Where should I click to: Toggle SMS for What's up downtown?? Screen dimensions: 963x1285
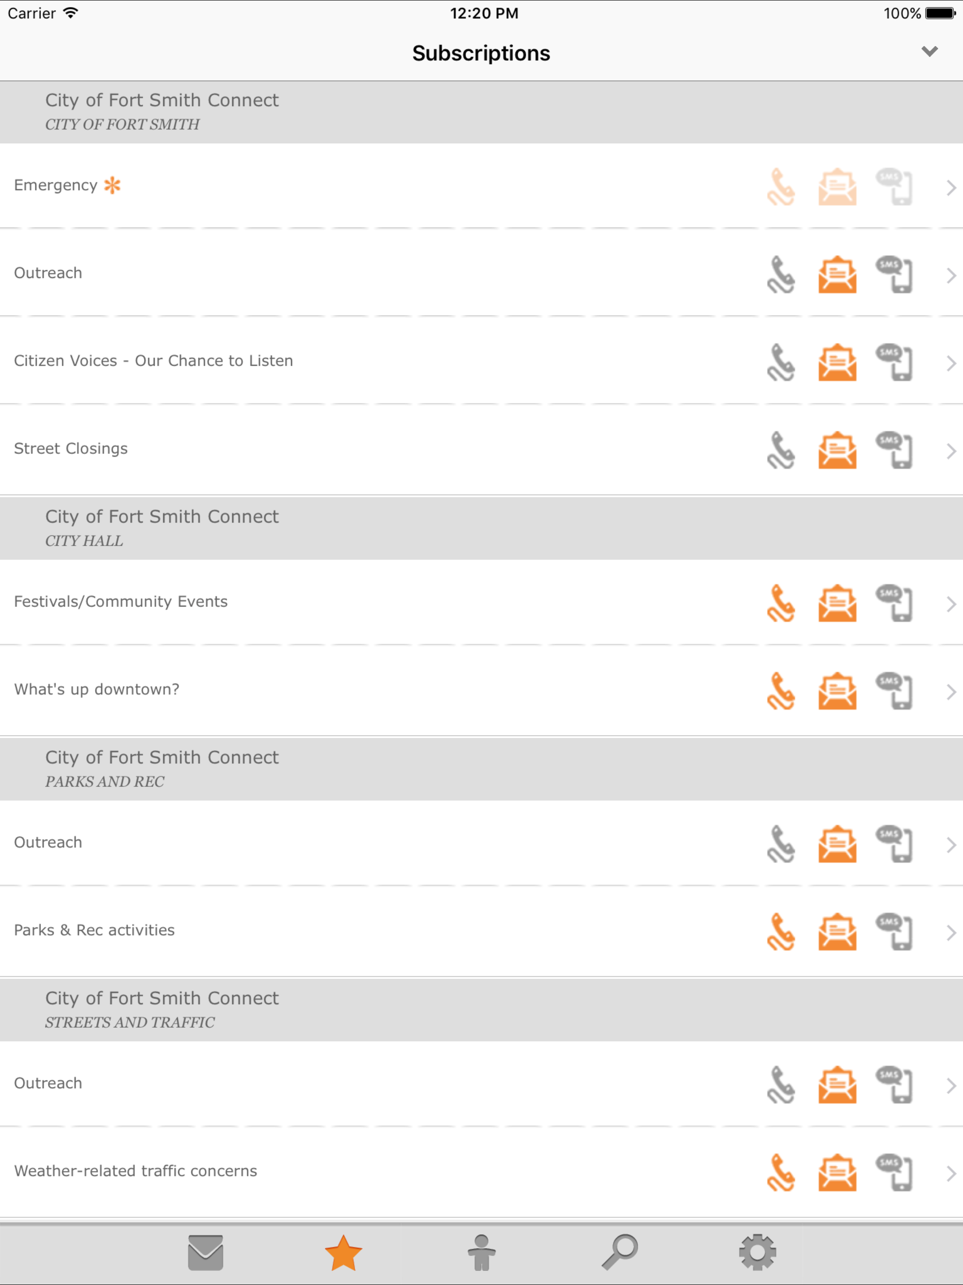click(x=894, y=691)
